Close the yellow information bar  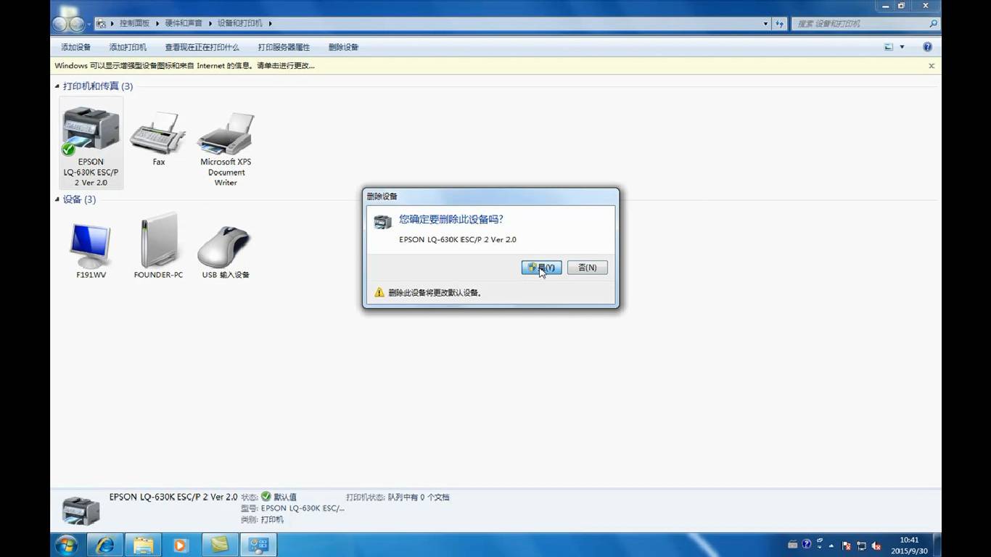click(932, 66)
